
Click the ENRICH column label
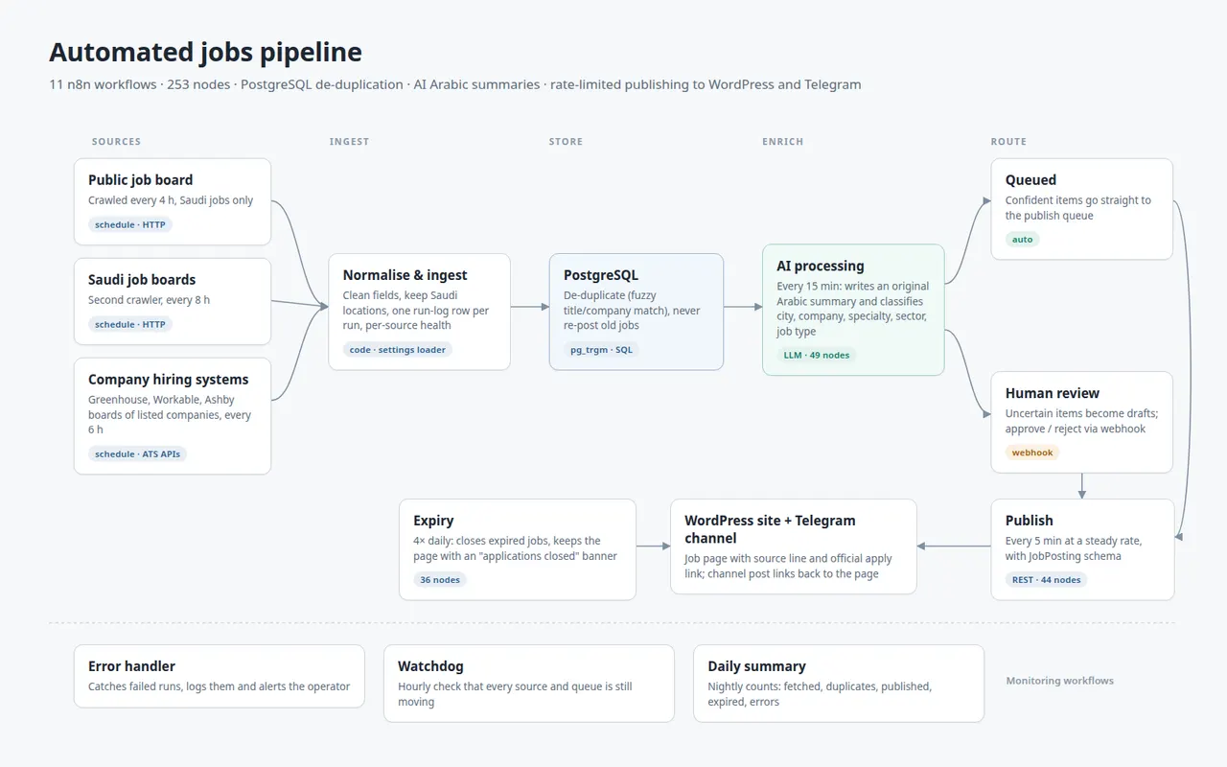point(783,142)
